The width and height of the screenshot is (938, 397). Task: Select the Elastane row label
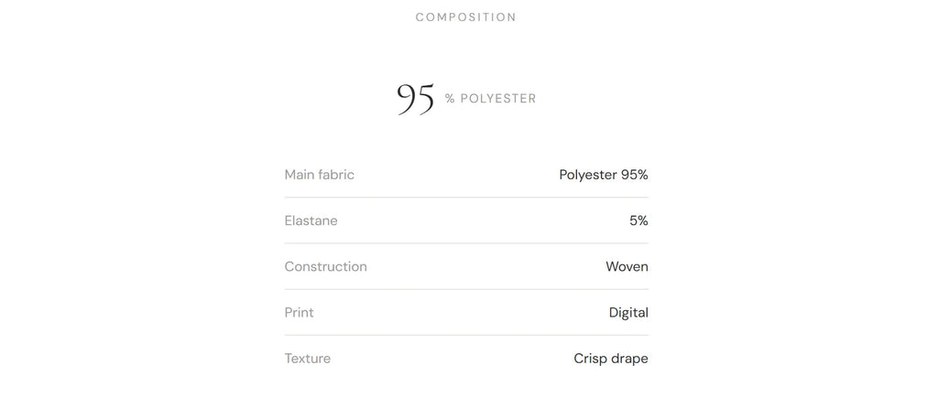tap(311, 220)
